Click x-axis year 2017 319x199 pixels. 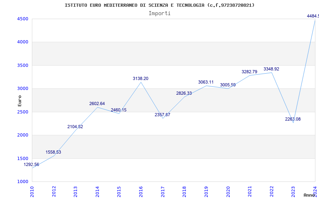coord(163,191)
